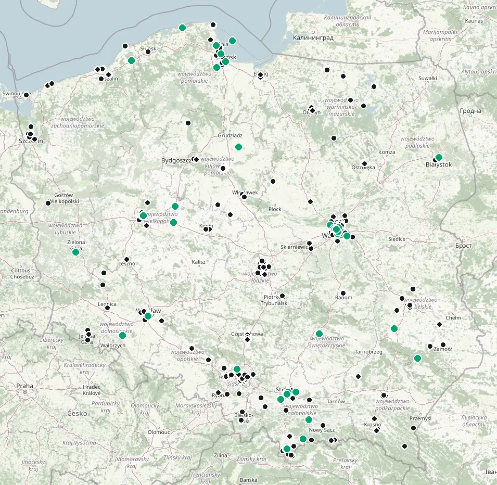Open the black marker at Elbląg

tap(261, 75)
